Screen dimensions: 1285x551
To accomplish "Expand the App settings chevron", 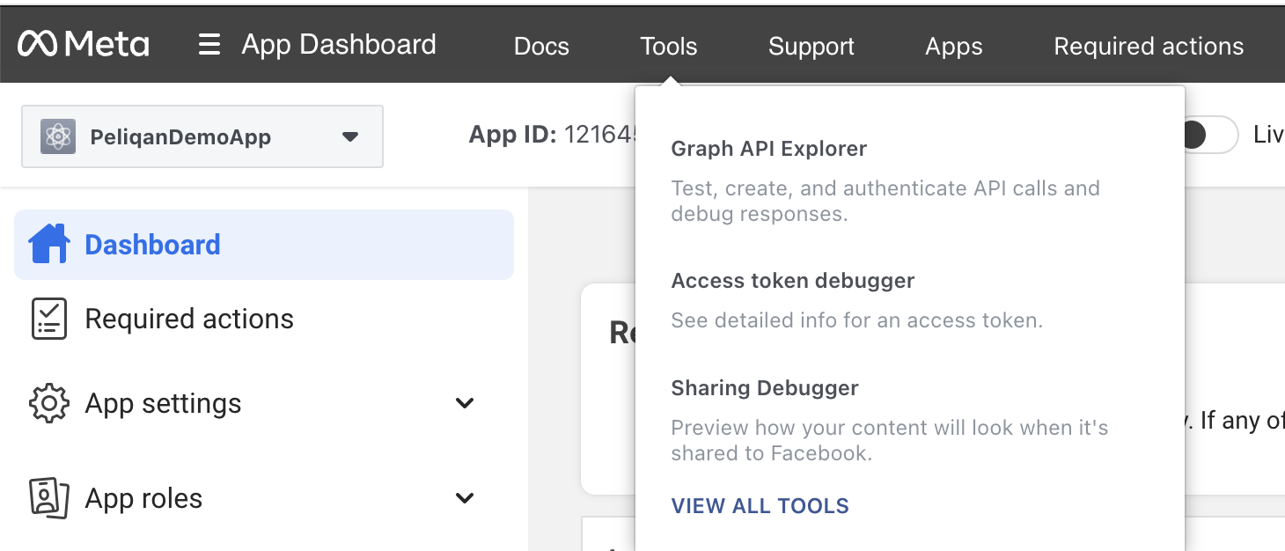I will pyautogui.click(x=465, y=403).
